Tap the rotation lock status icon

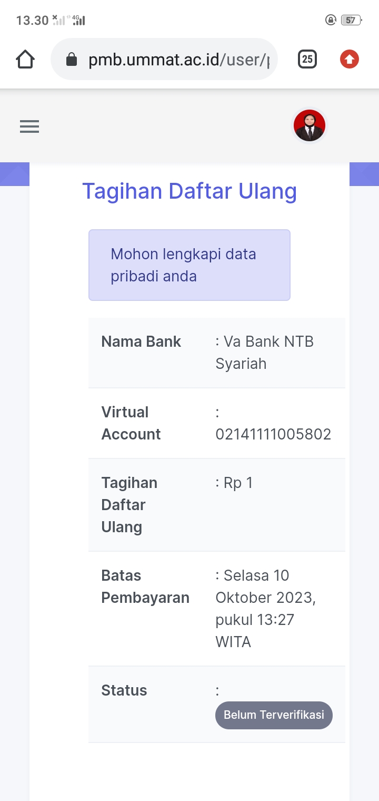[331, 21]
